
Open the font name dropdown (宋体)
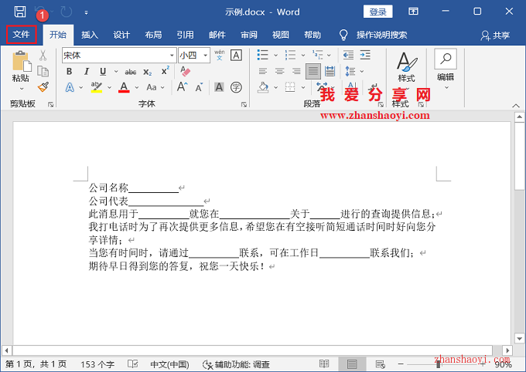172,56
